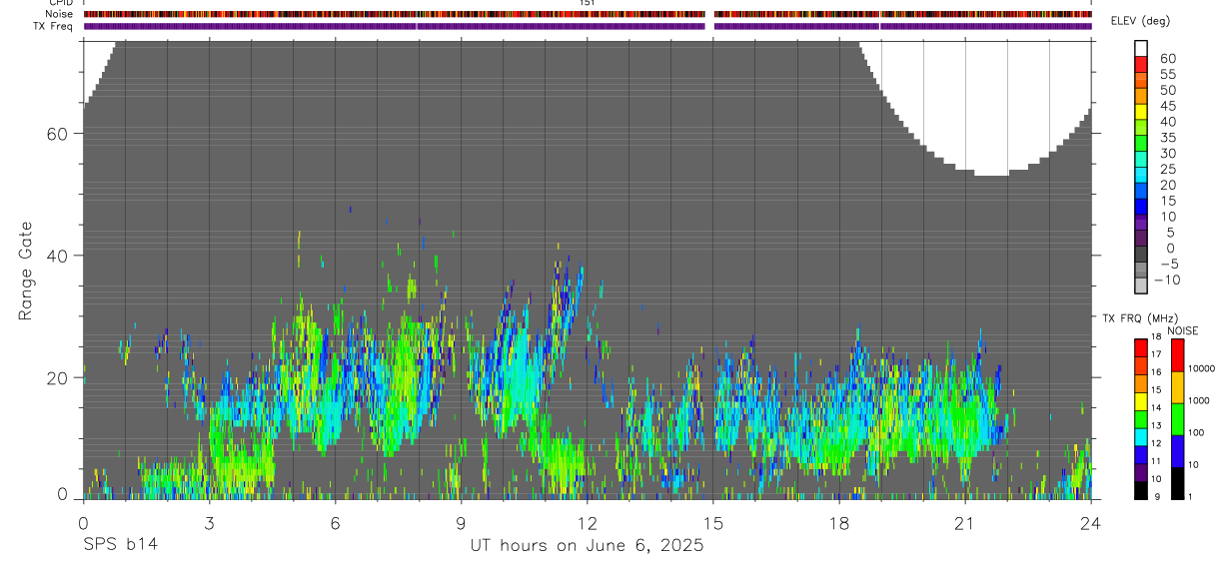
Task: Click the black 9 MHz TX frequency swatch
Action: point(1141,490)
